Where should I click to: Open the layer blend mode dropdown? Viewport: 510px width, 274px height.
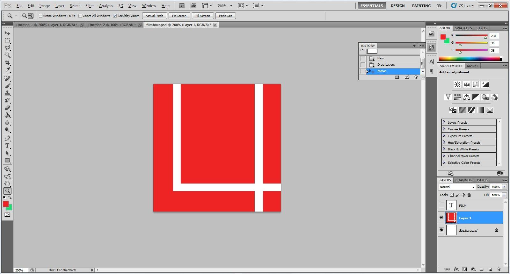tap(457, 187)
